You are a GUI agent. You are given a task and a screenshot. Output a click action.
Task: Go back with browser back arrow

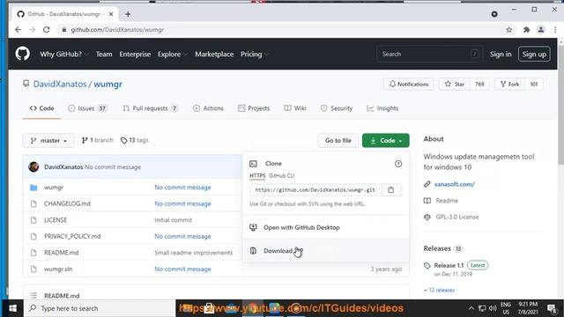(x=18, y=30)
